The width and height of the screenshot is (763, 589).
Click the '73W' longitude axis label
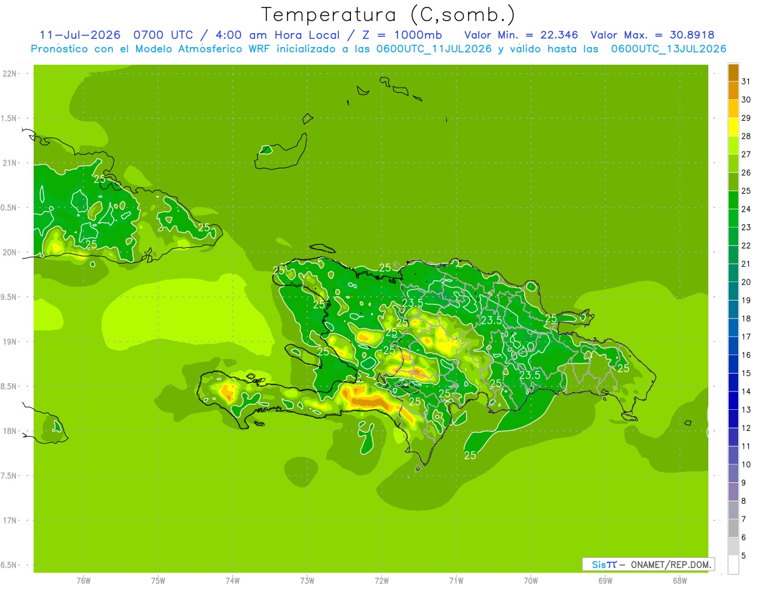[x=307, y=581]
